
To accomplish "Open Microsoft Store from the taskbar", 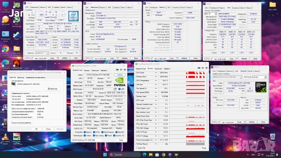I will [x=157, y=154].
